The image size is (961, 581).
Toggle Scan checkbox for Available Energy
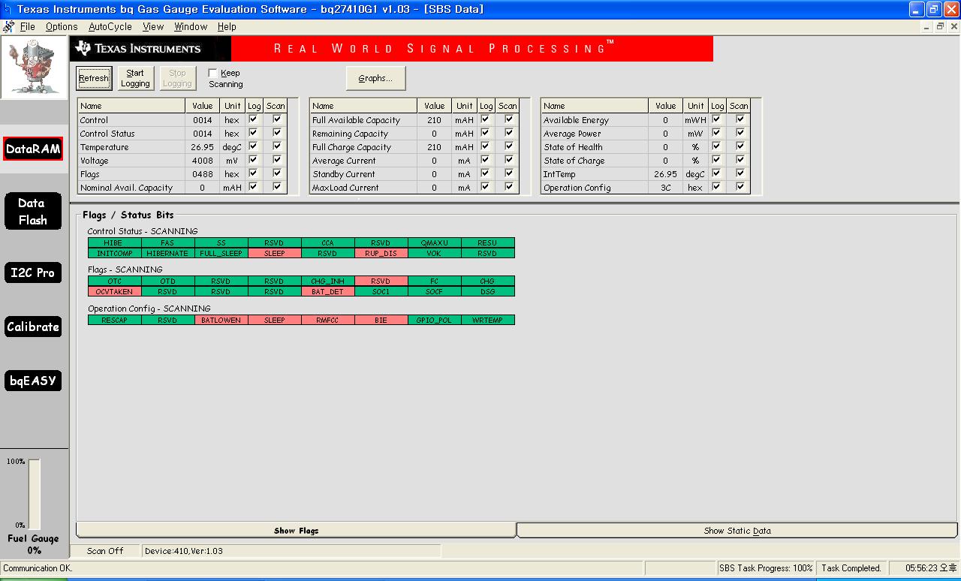tap(740, 119)
